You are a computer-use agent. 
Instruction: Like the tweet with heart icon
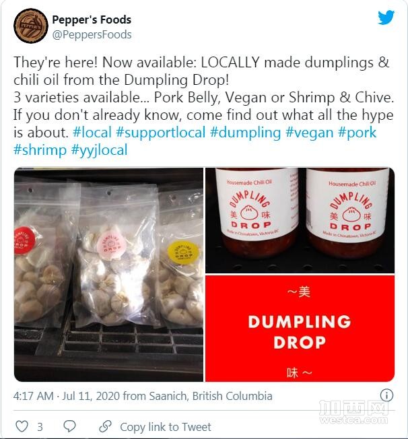22,426
